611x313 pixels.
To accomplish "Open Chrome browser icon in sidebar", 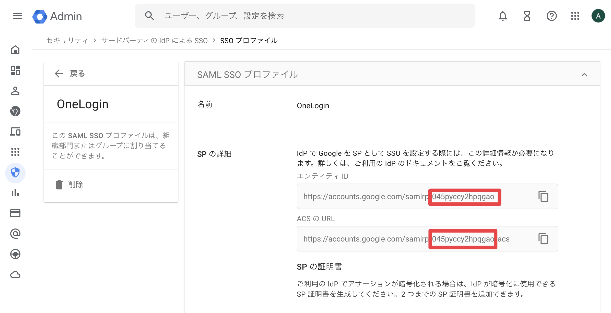I will pyautogui.click(x=15, y=111).
